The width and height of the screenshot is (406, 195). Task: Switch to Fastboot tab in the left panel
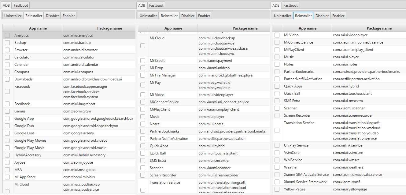click(21, 5)
